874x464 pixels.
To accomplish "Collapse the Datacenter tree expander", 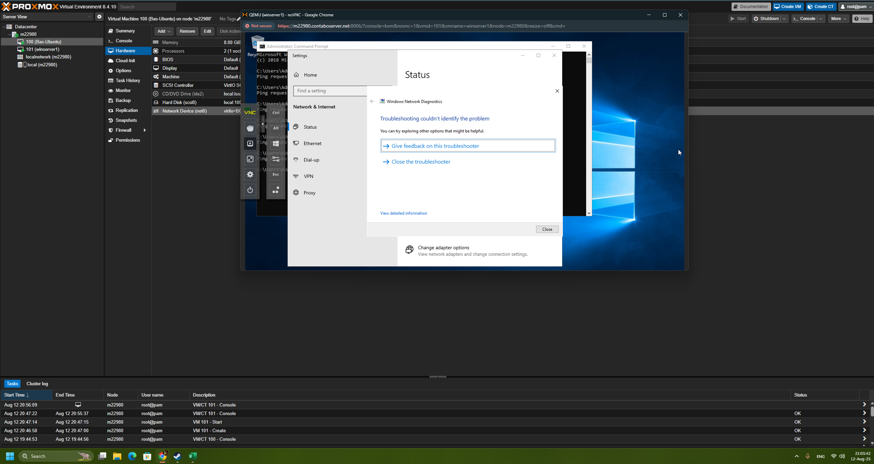I will (x=4, y=27).
